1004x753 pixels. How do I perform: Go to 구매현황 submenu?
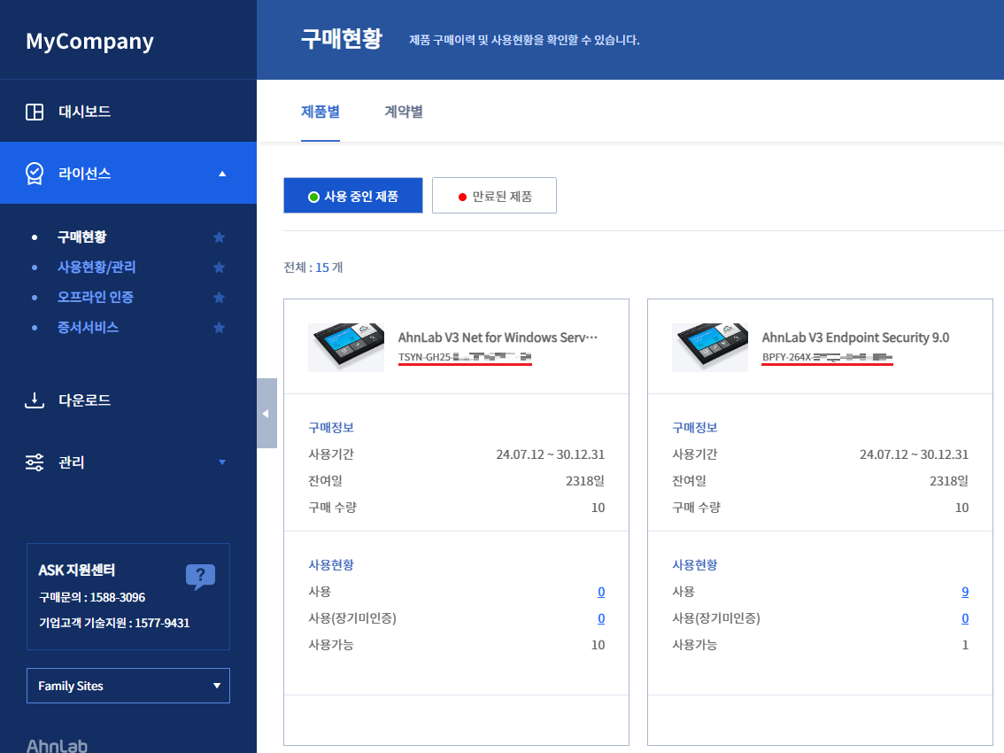82,237
